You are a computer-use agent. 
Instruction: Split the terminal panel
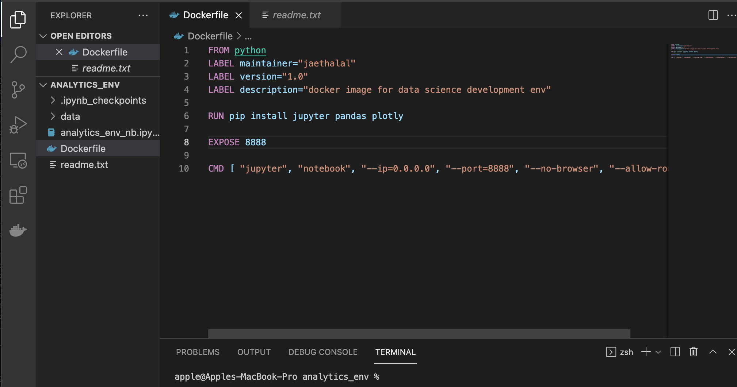675,352
